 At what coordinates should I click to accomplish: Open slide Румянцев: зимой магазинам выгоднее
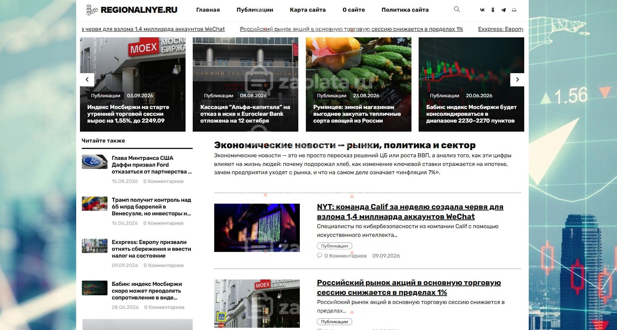coord(357,114)
